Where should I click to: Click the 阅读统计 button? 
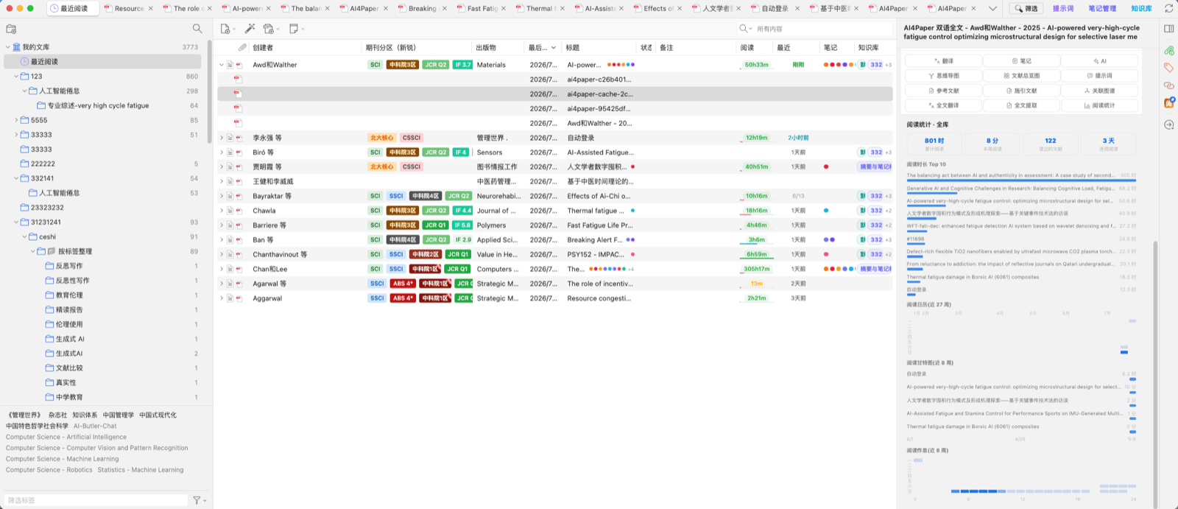point(1100,105)
